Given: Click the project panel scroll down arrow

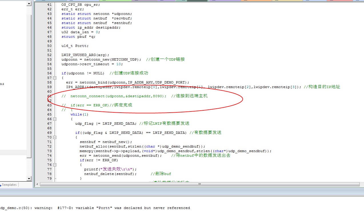Looking at the screenshot, I should (x=29, y=178).
